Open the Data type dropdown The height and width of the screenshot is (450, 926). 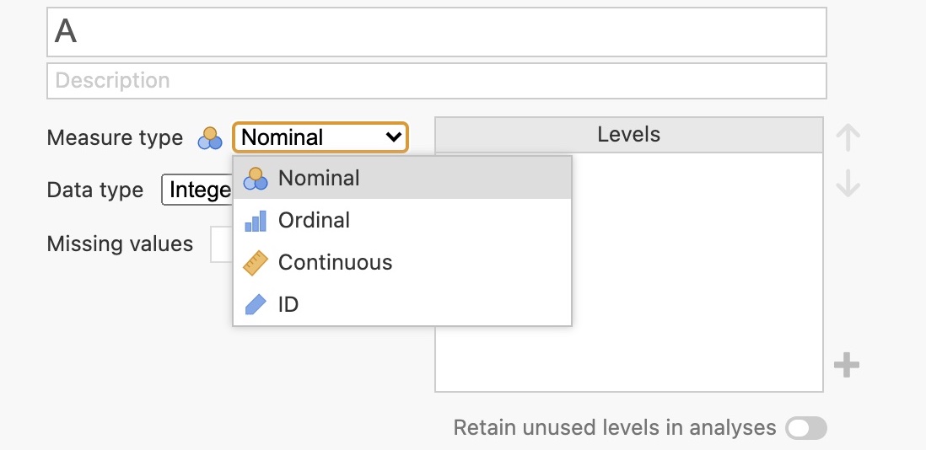[197, 190]
